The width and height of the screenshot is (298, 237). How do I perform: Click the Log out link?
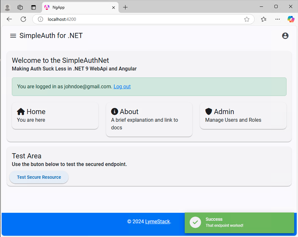point(122,87)
